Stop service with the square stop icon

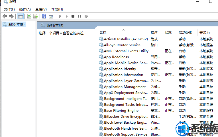(73, 16)
